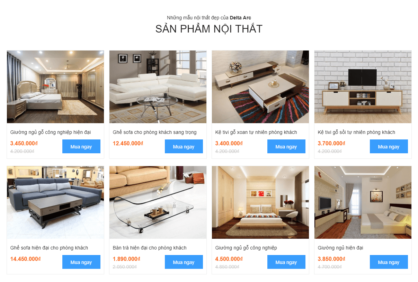Buy the 4.500.000đ industrial wood bed
The width and height of the screenshot is (418, 282).
[x=286, y=262]
